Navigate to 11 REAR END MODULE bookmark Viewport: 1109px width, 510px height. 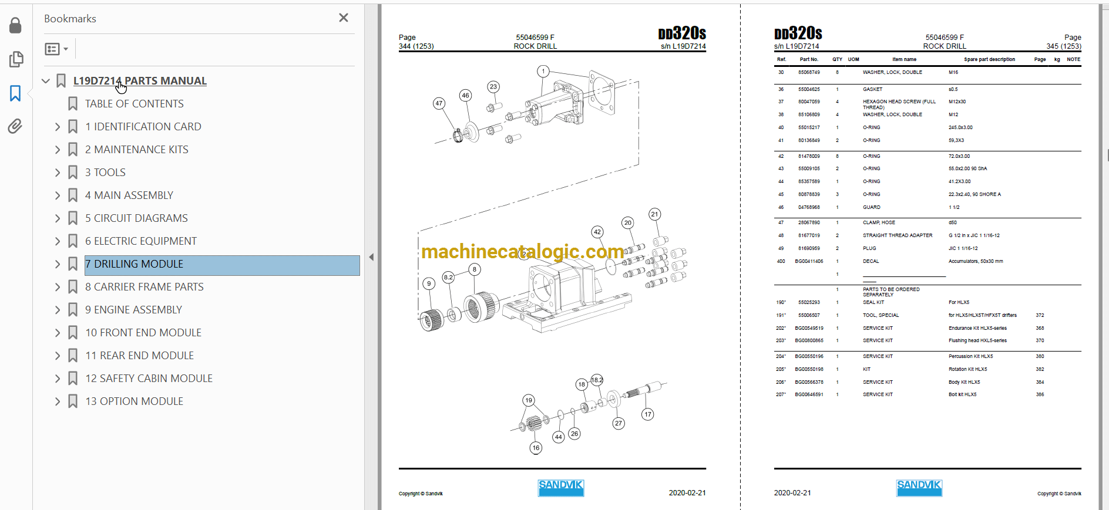pyautogui.click(x=140, y=356)
